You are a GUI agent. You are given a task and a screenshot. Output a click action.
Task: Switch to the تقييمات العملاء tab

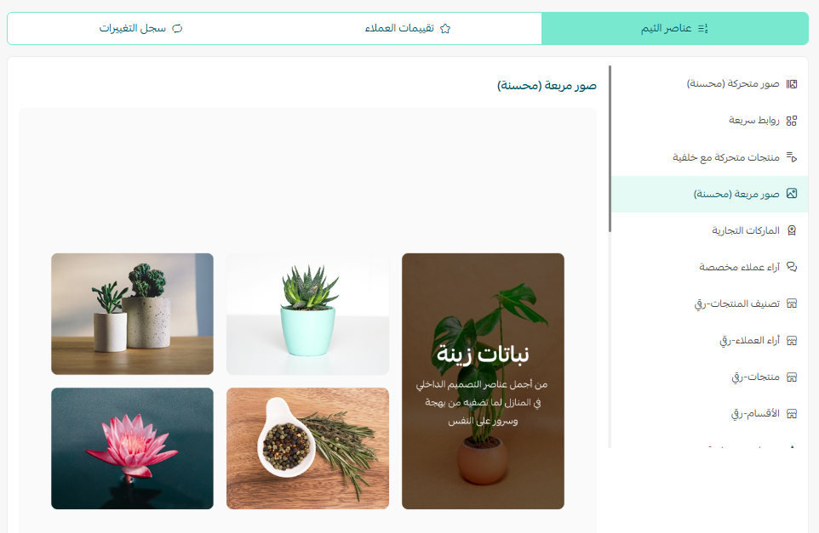[408, 28]
